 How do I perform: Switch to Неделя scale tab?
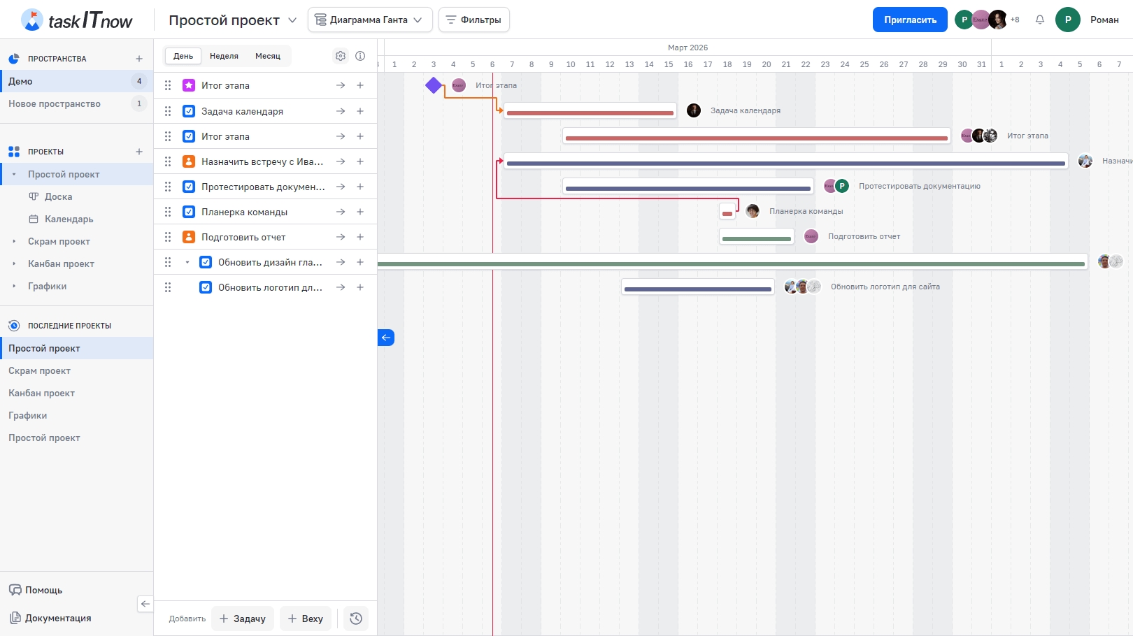pyautogui.click(x=224, y=56)
